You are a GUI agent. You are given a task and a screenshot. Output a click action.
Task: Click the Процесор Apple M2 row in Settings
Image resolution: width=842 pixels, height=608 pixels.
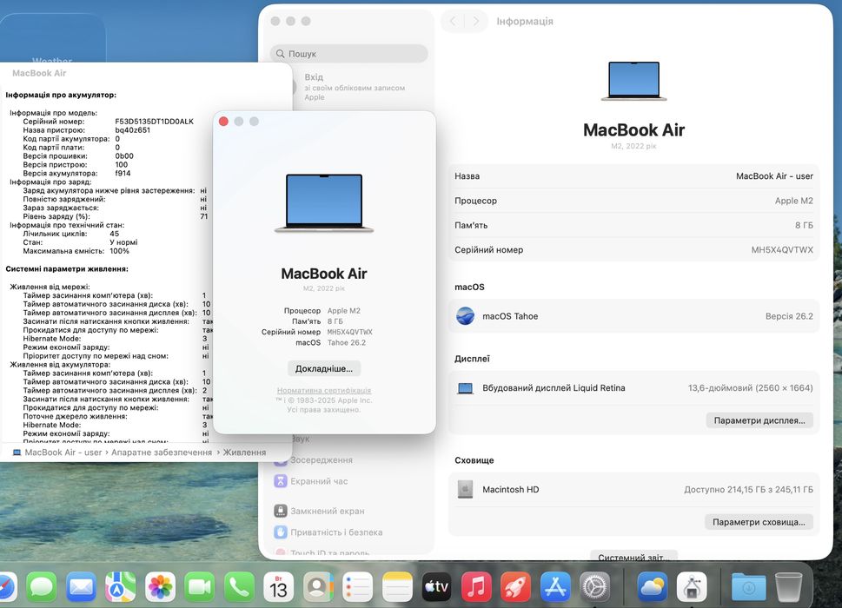[x=633, y=201]
